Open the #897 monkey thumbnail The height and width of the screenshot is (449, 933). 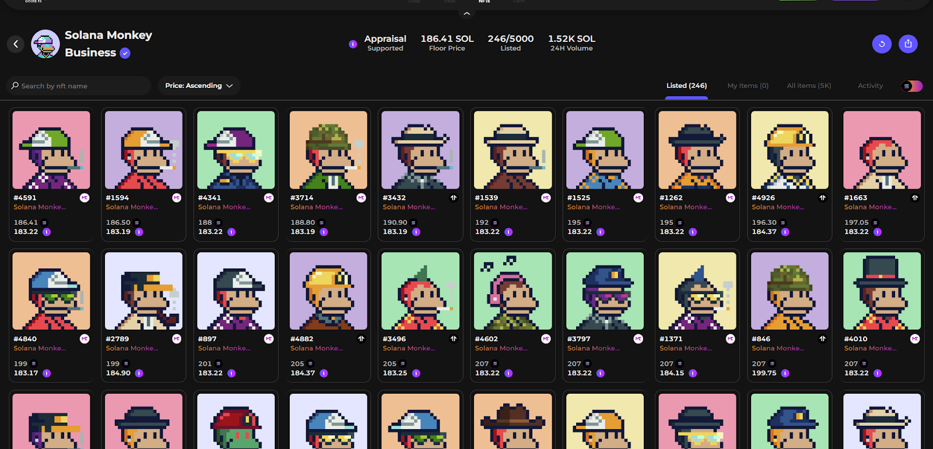tap(236, 291)
